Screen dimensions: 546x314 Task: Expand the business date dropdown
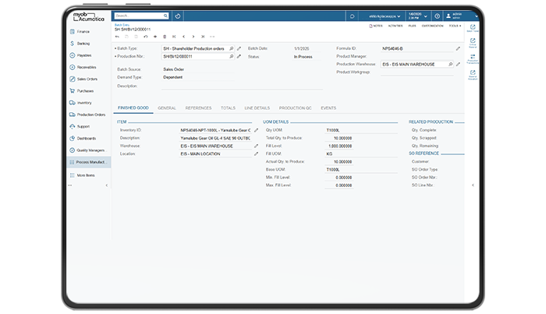click(417, 16)
